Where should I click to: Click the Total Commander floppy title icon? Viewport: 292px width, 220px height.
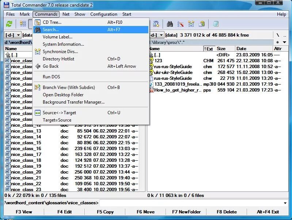pyautogui.click(x=7, y=5)
